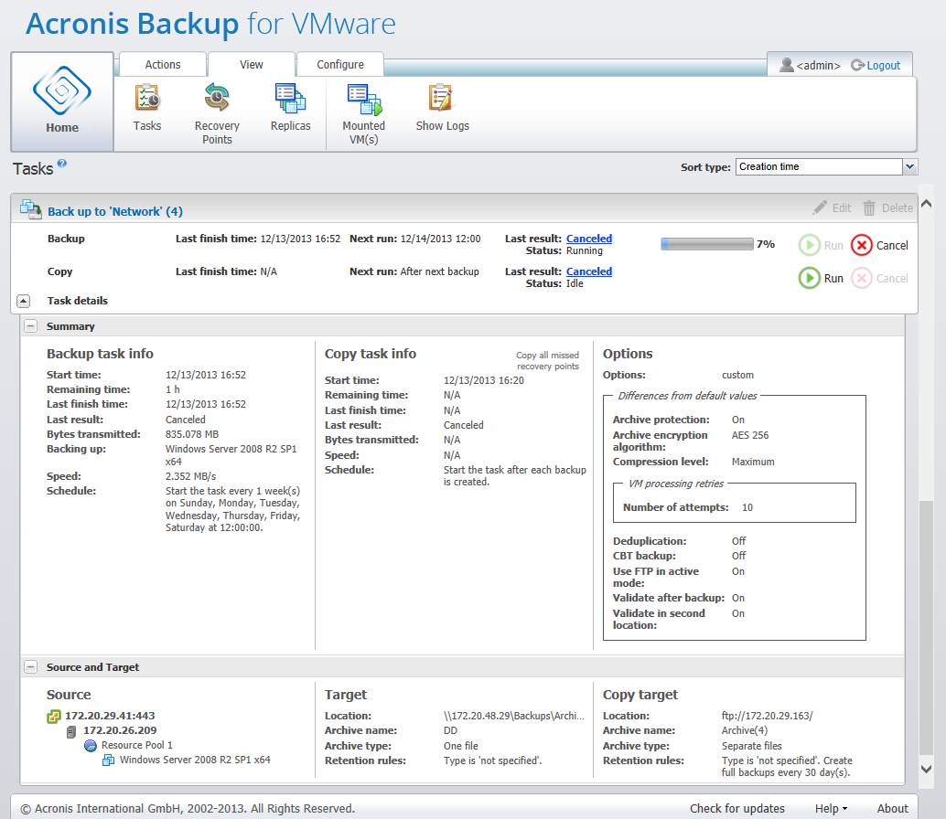Click 'Copy all missed recovery points' text
Viewport: 946px width, 819px height.
pyautogui.click(x=548, y=361)
